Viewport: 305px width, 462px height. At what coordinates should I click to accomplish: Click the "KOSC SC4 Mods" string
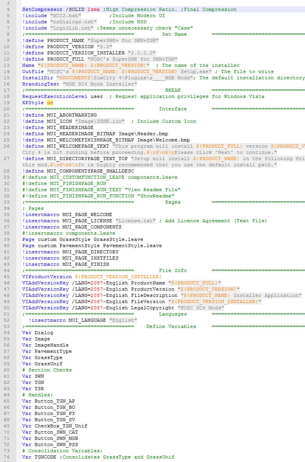200,308
